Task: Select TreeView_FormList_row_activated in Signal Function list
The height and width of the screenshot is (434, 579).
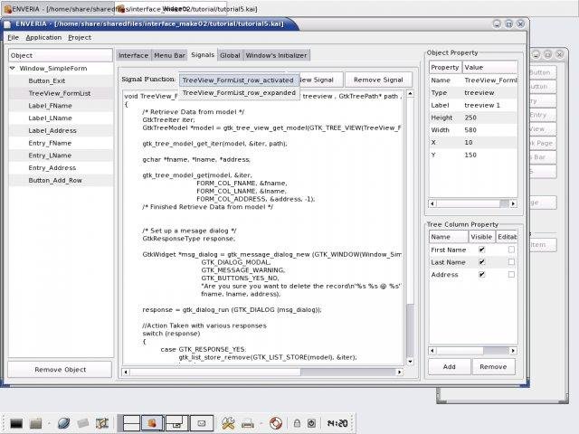Action: pyautogui.click(x=238, y=80)
